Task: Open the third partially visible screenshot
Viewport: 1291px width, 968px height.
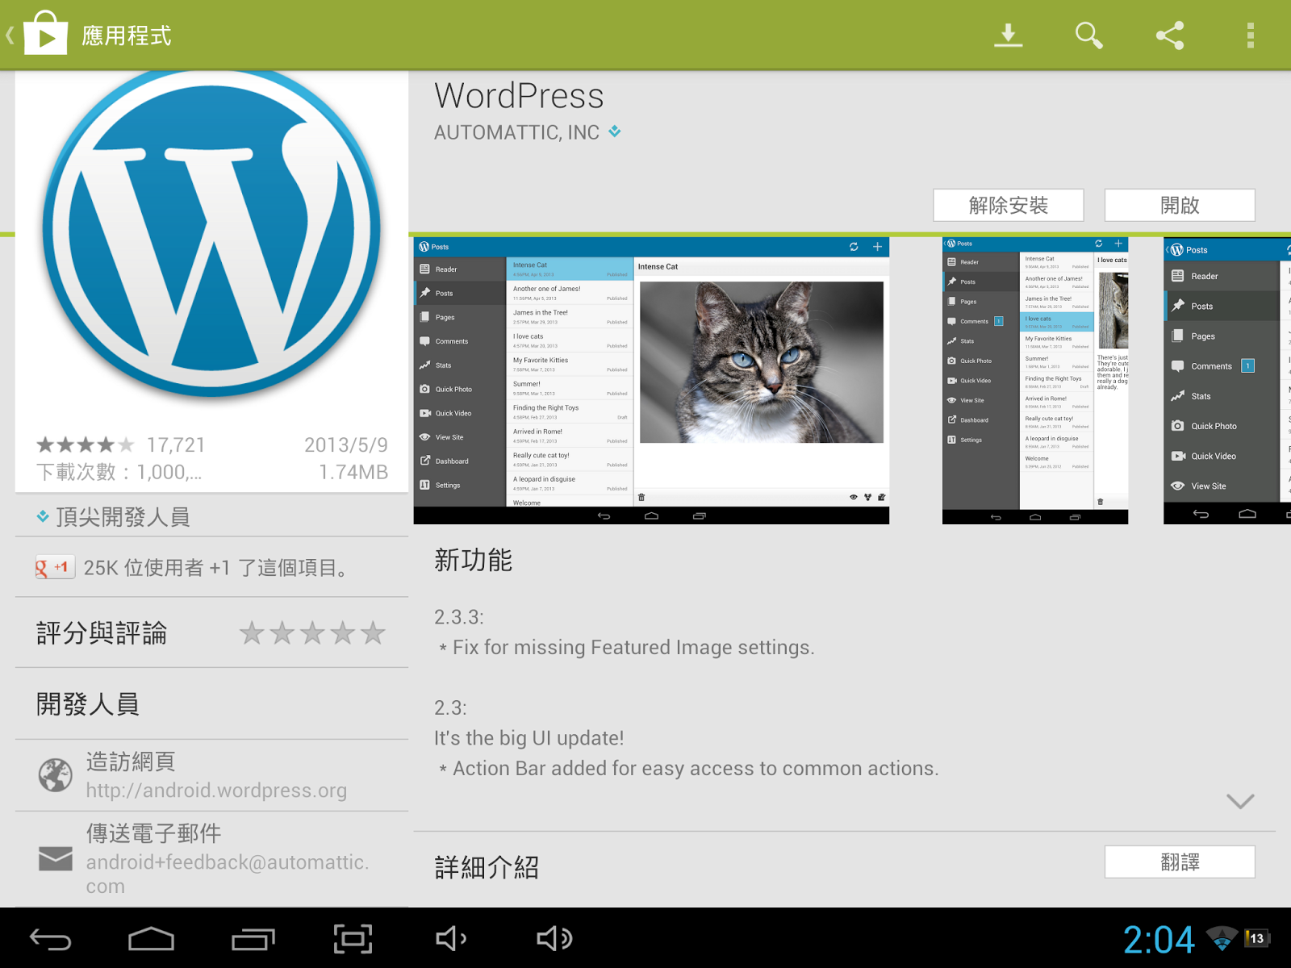Action: click(x=1227, y=381)
